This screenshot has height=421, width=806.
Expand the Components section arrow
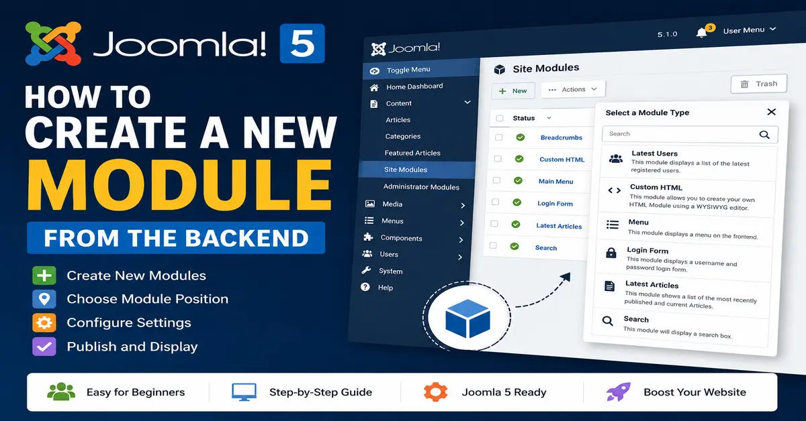click(x=461, y=240)
